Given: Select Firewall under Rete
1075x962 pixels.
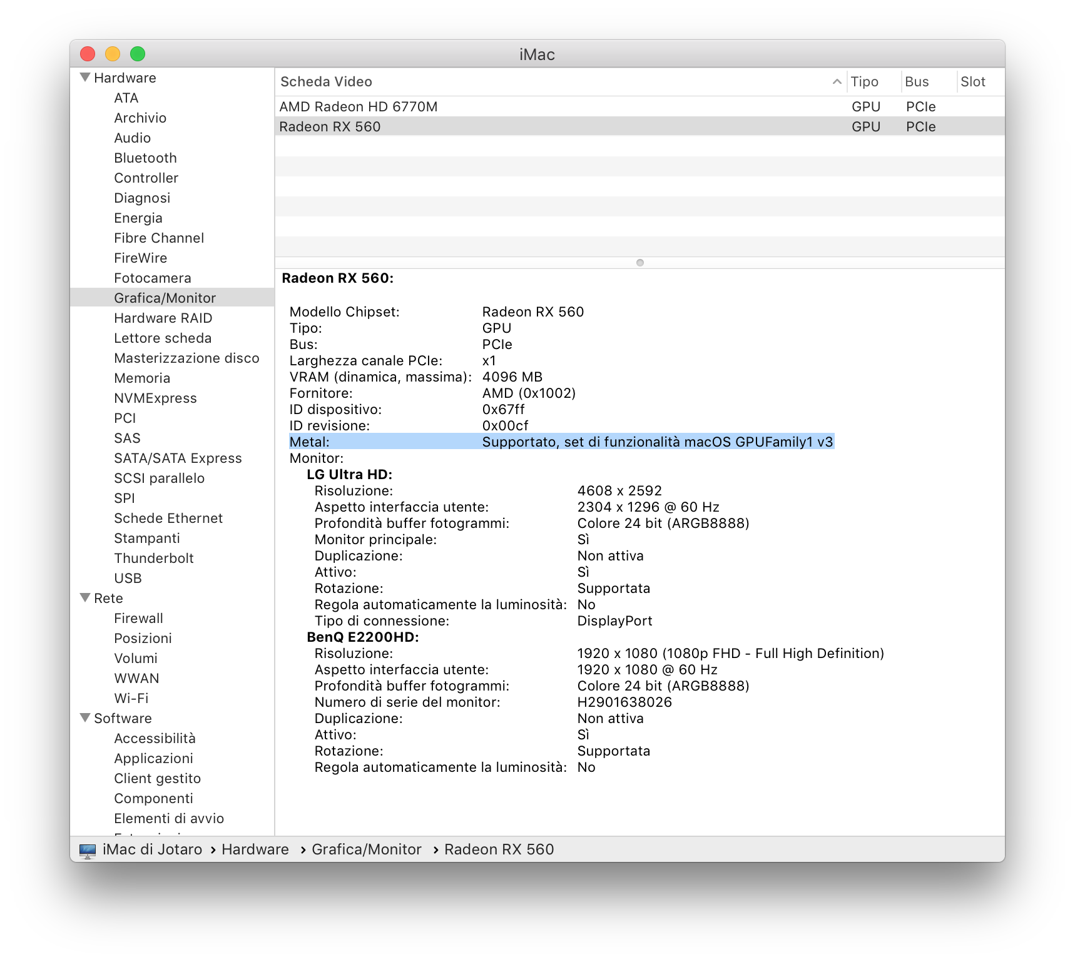Looking at the screenshot, I should [138, 619].
